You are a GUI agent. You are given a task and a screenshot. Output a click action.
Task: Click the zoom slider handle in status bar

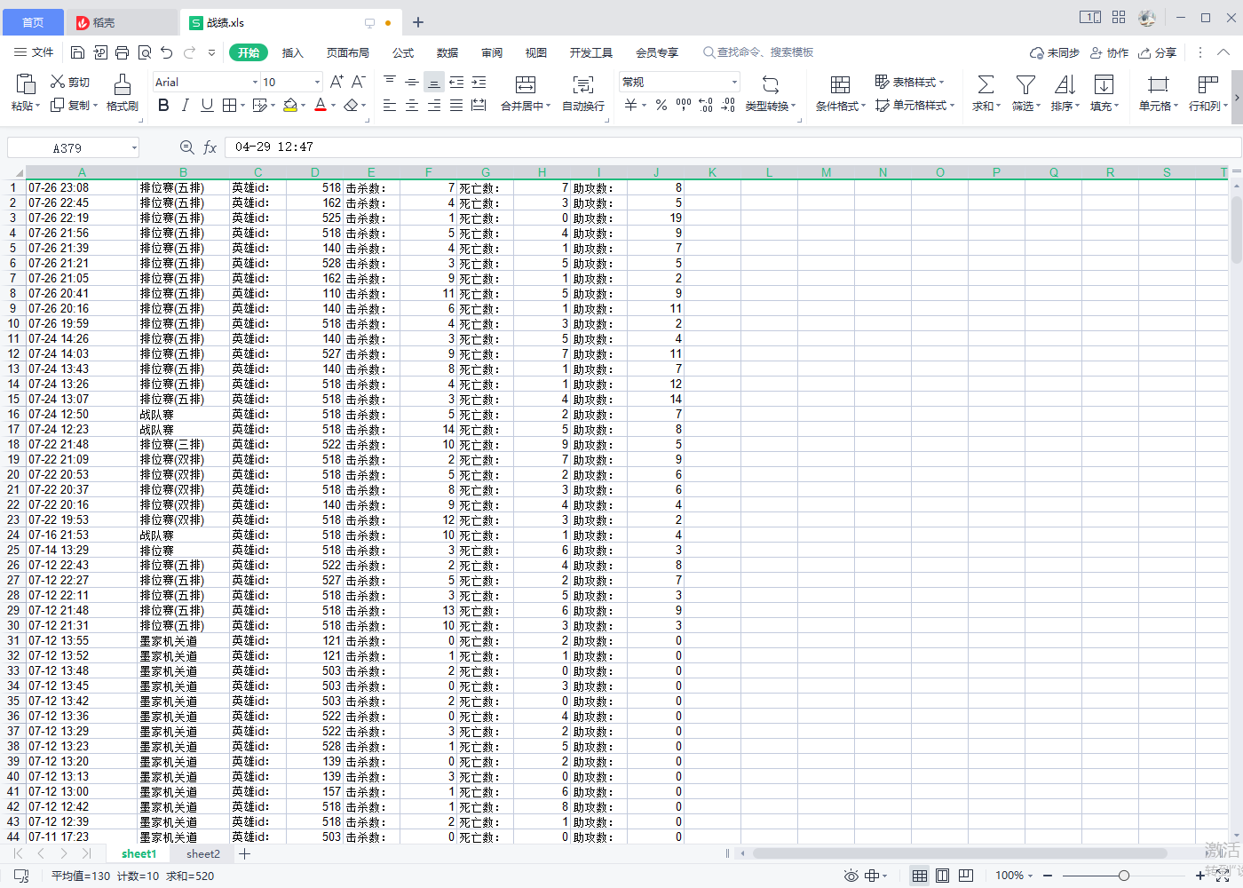tap(1123, 876)
